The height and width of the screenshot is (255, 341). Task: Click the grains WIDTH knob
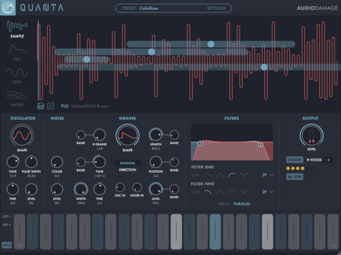(81, 189)
